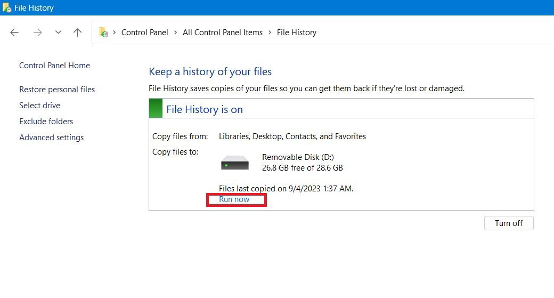Click the File History title bar icon
The width and height of the screenshot is (554, 298).
click(7, 8)
